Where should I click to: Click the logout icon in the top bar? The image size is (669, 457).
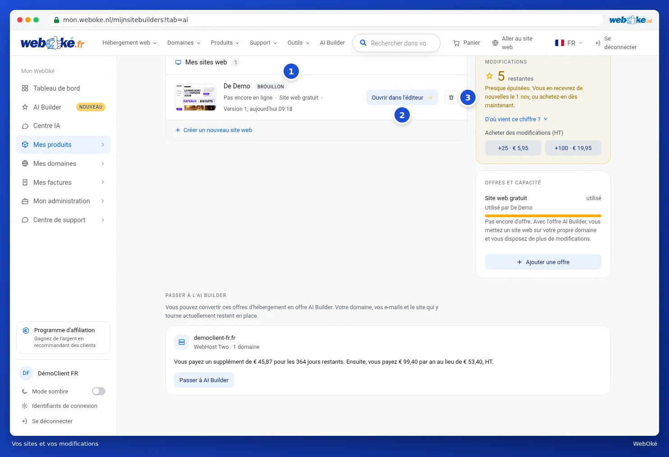(598, 43)
